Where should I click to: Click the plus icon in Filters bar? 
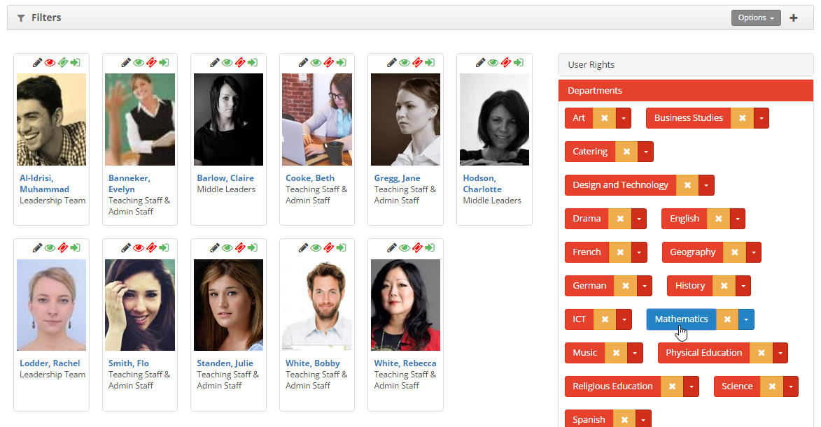(793, 18)
